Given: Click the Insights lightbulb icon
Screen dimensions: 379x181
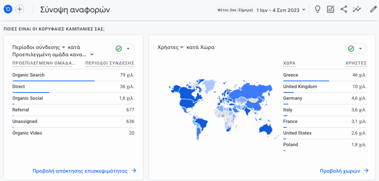Looking at the screenshot, I should tap(317, 10).
